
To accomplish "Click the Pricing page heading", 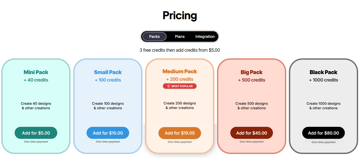I will pos(180,15).
